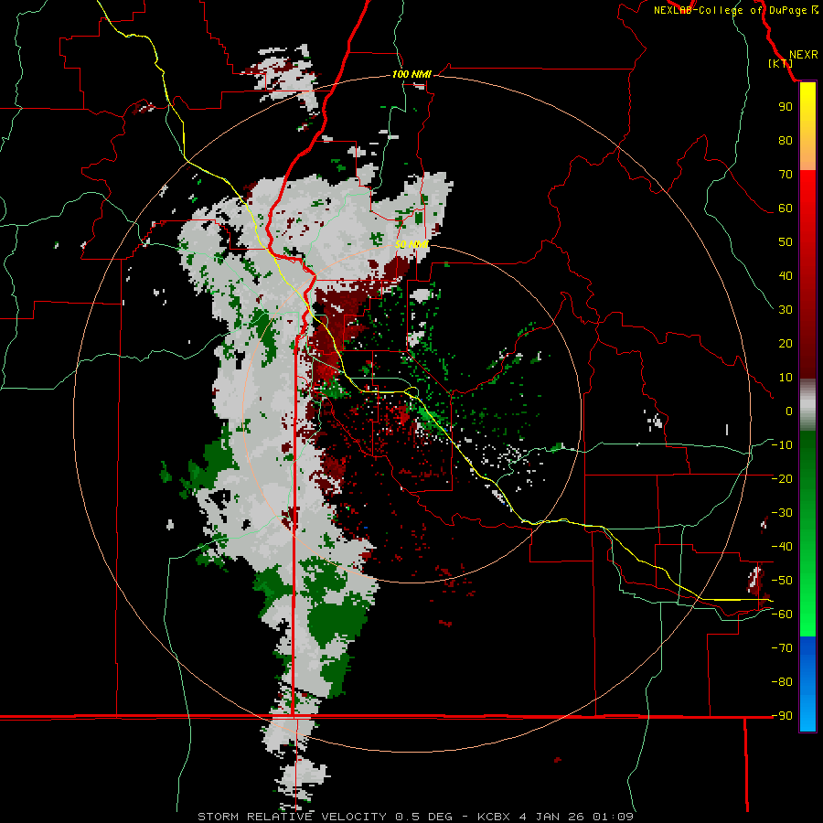Click the -30 value on velocity scale
The width and height of the screenshot is (823, 823).
coord(782,512)
